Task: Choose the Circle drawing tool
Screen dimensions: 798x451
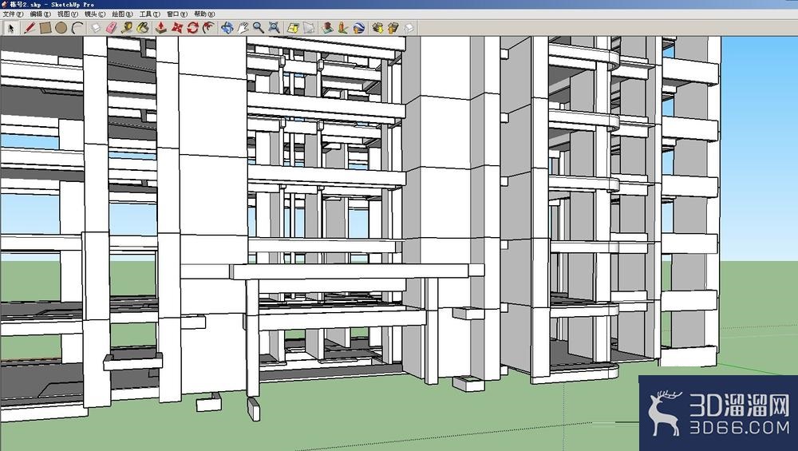Action: click(x=61, y=28)
